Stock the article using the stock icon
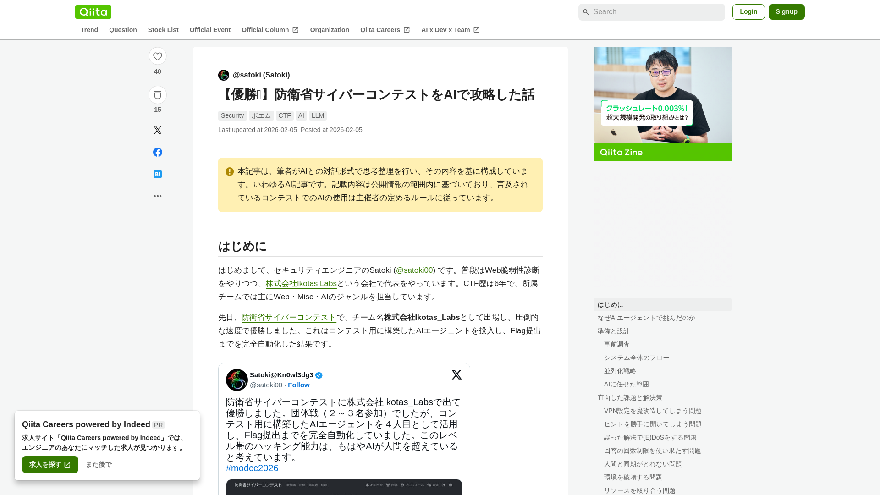The image size is (880, 495). 158,94
